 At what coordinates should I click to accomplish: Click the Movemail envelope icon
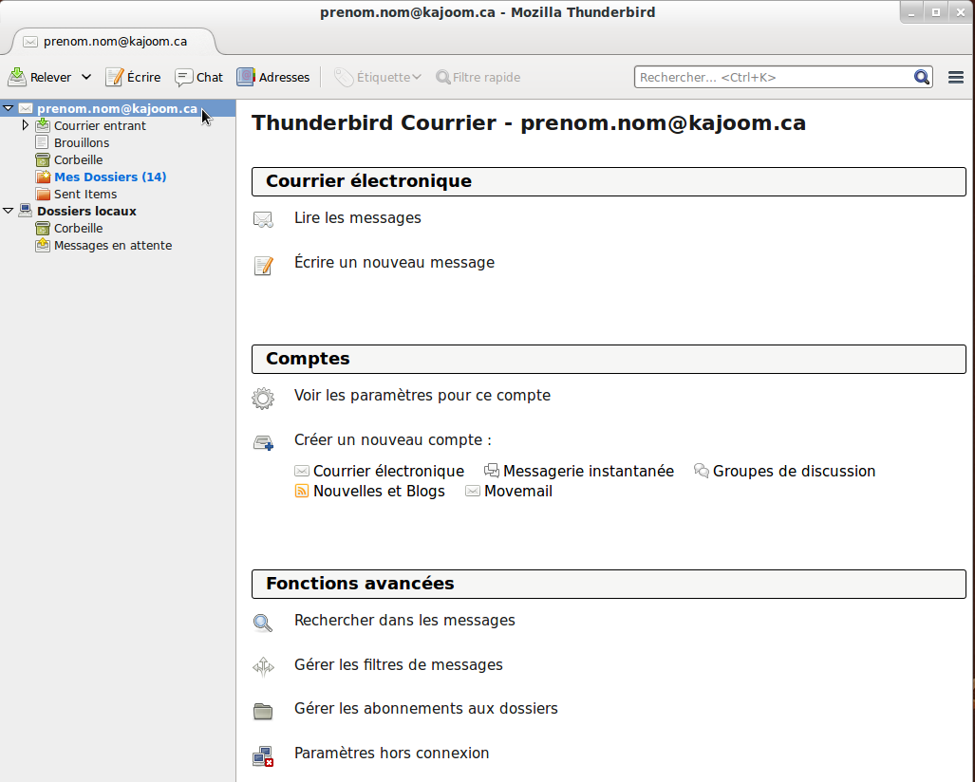(x=473, y=491)
